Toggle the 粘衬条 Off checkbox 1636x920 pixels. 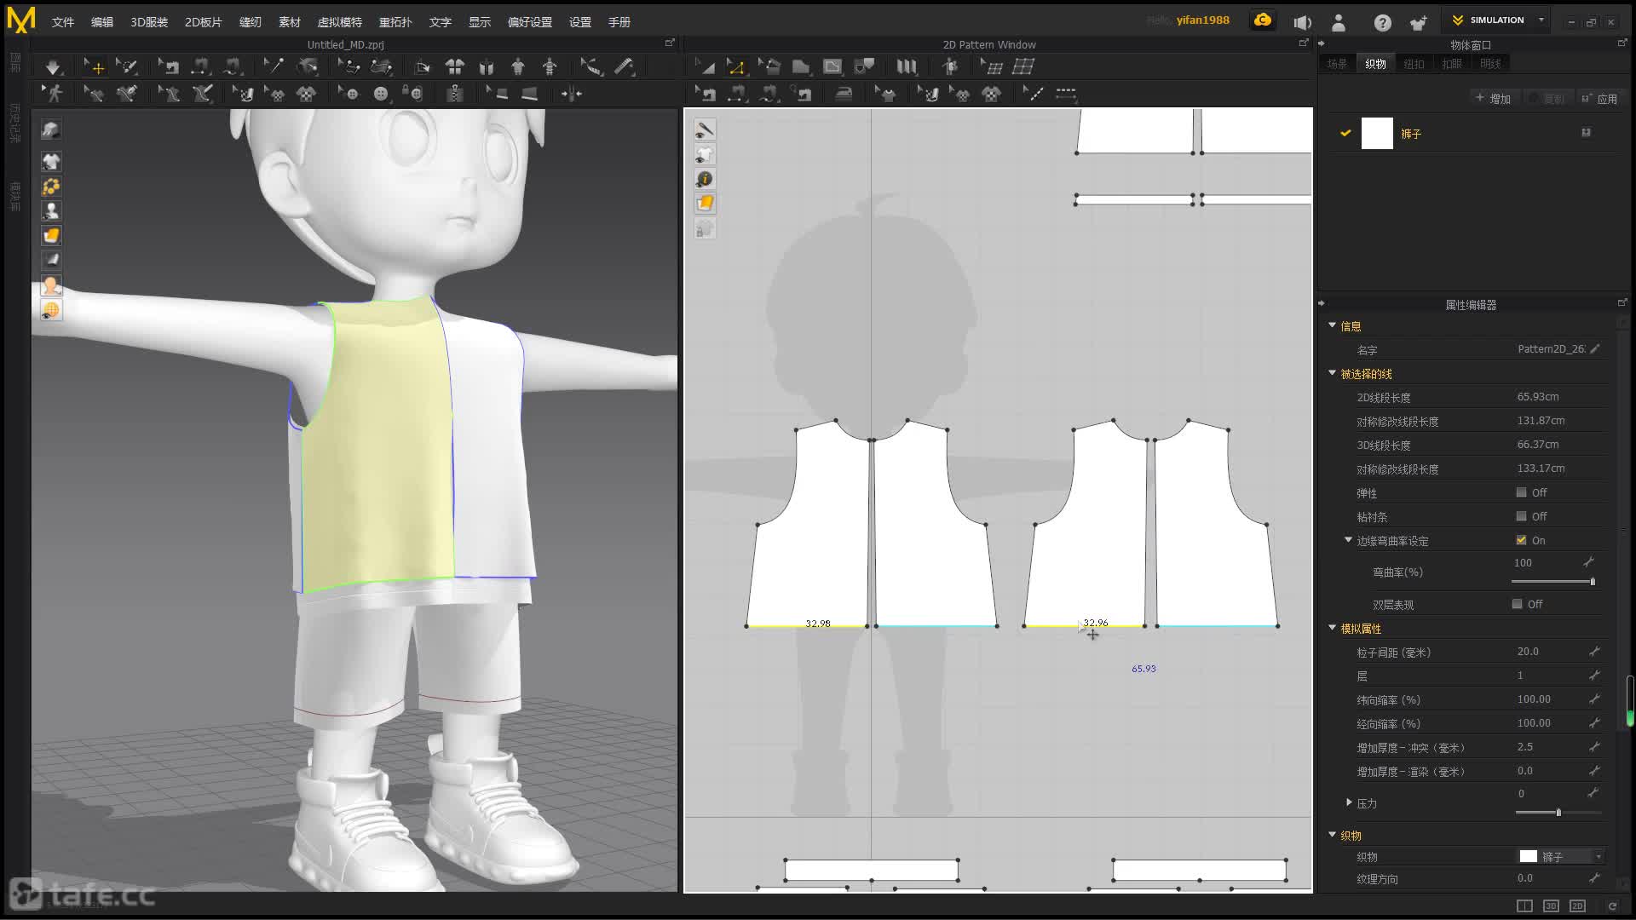click(x=1521, y=516)
